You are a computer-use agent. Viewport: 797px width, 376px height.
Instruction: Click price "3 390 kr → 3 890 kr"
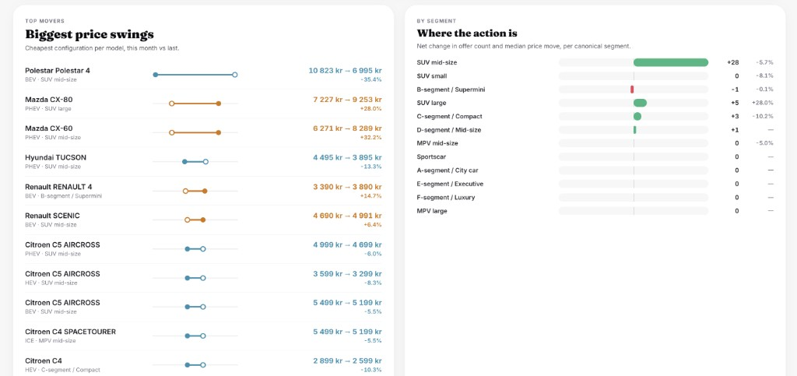click(x=348, y=187)
